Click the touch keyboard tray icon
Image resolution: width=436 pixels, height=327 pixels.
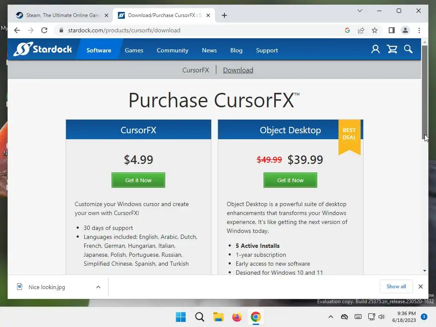pos(358,317)
